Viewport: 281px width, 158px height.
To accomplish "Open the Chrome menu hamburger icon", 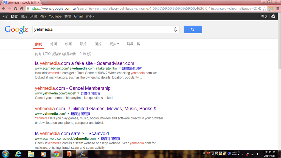I will (x=278, y=9).
